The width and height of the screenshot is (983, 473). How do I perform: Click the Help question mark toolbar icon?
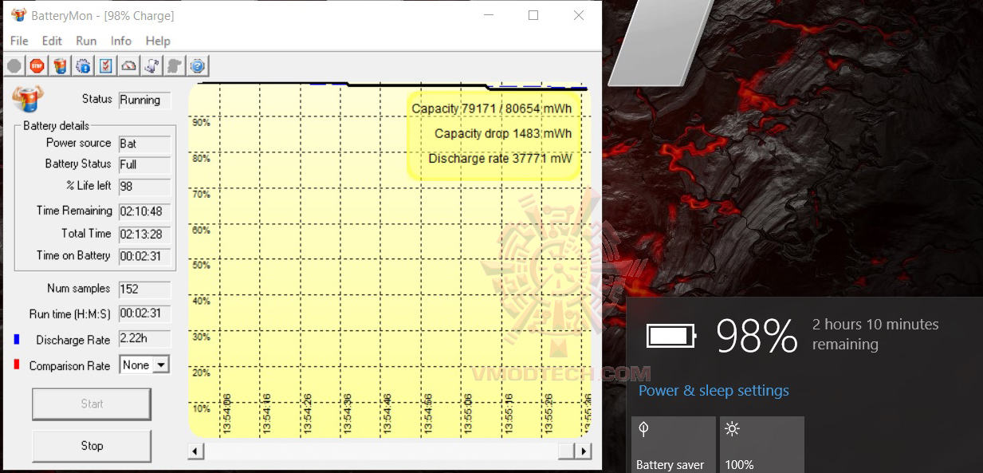(x=197, y=65)
